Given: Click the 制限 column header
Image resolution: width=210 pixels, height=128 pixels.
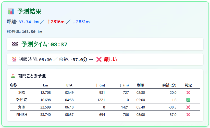Looking at the screenshot, I should click(x=141, y=85).
